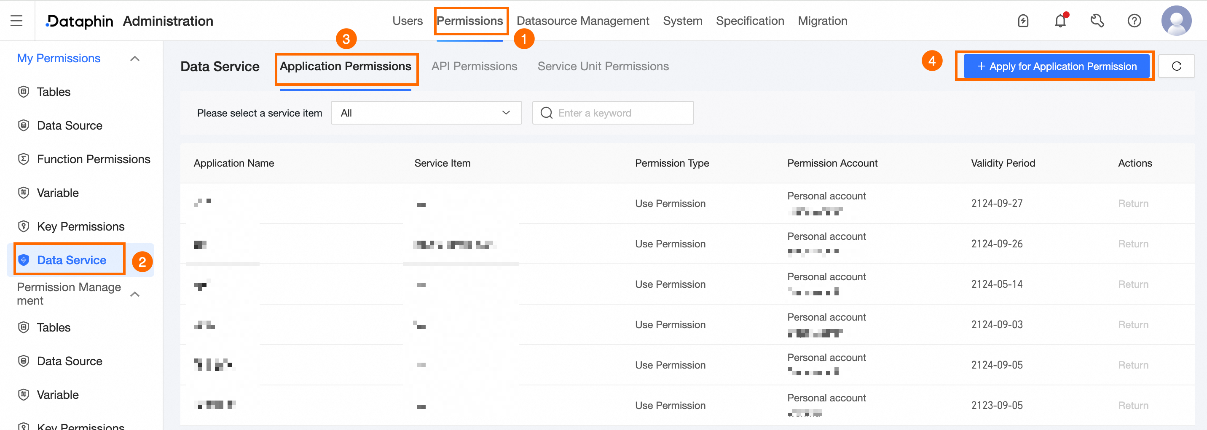Click Apply for Application Permission button

point(1056,66)
